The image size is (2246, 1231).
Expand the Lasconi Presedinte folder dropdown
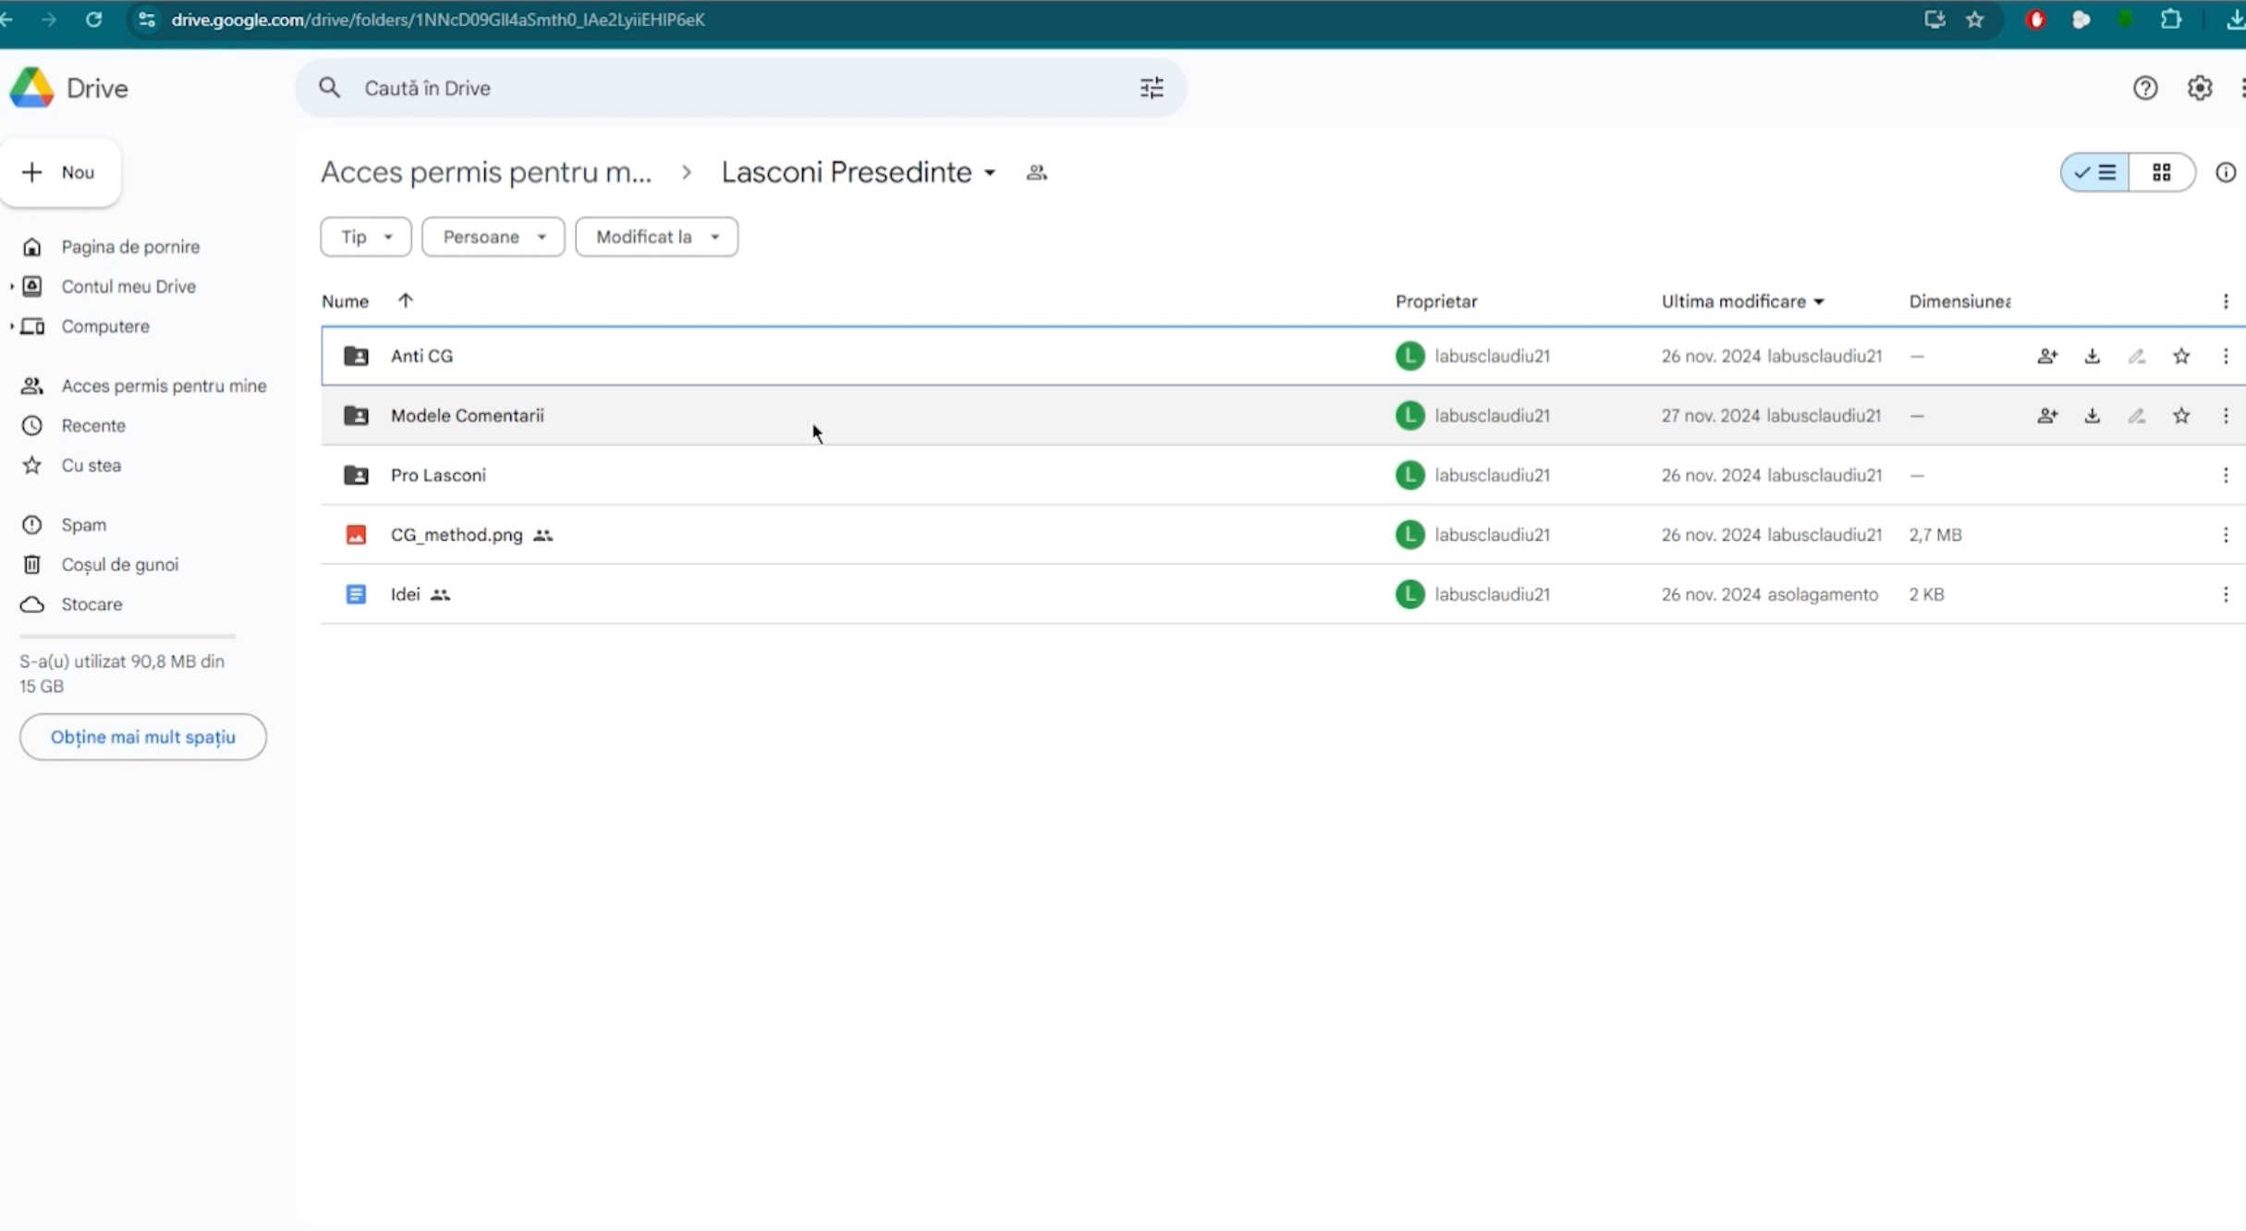point(989,173)
